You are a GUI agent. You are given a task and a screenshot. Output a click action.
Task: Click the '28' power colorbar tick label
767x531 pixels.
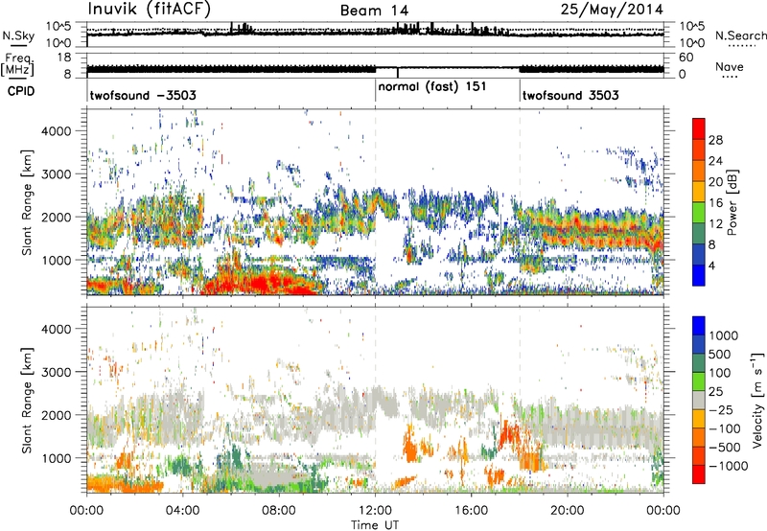(715, 140)
